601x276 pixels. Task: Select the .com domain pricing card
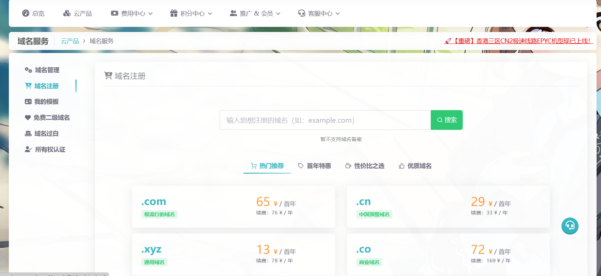pos(233,207)
